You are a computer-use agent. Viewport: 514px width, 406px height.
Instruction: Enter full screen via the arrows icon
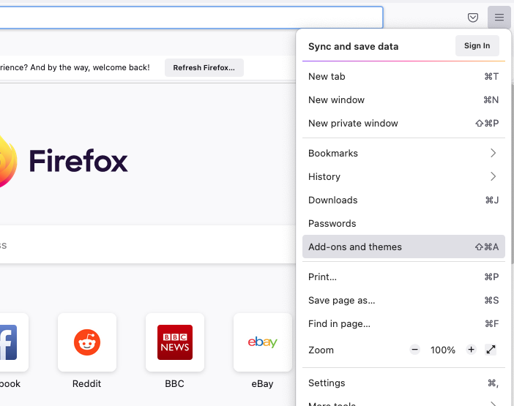click(491, 350)
